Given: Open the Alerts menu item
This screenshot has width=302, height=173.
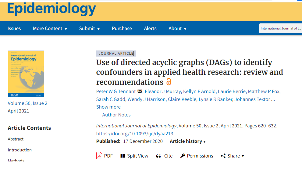Looking at the screenshot, I should point(150,29).
